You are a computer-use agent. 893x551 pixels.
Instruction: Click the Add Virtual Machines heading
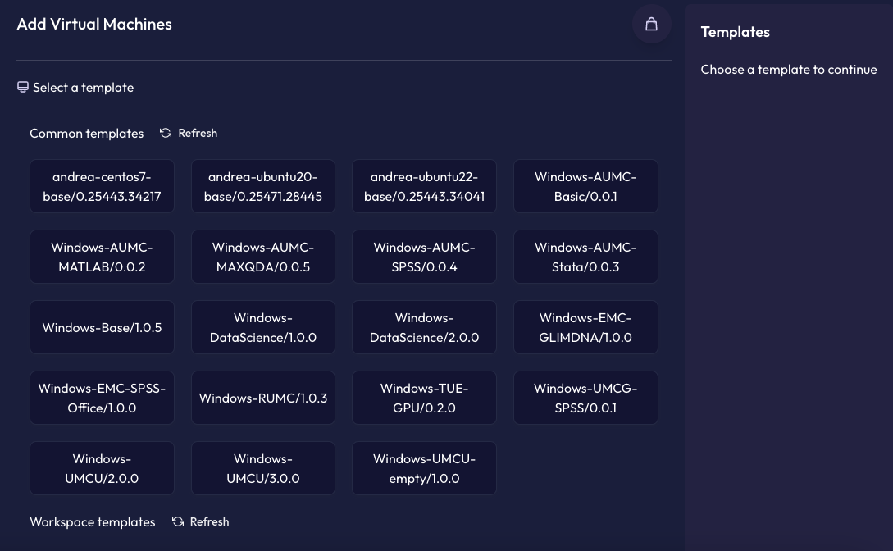click(x=94, y=24)
